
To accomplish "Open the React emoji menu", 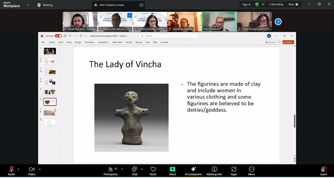I will [153, 171].
